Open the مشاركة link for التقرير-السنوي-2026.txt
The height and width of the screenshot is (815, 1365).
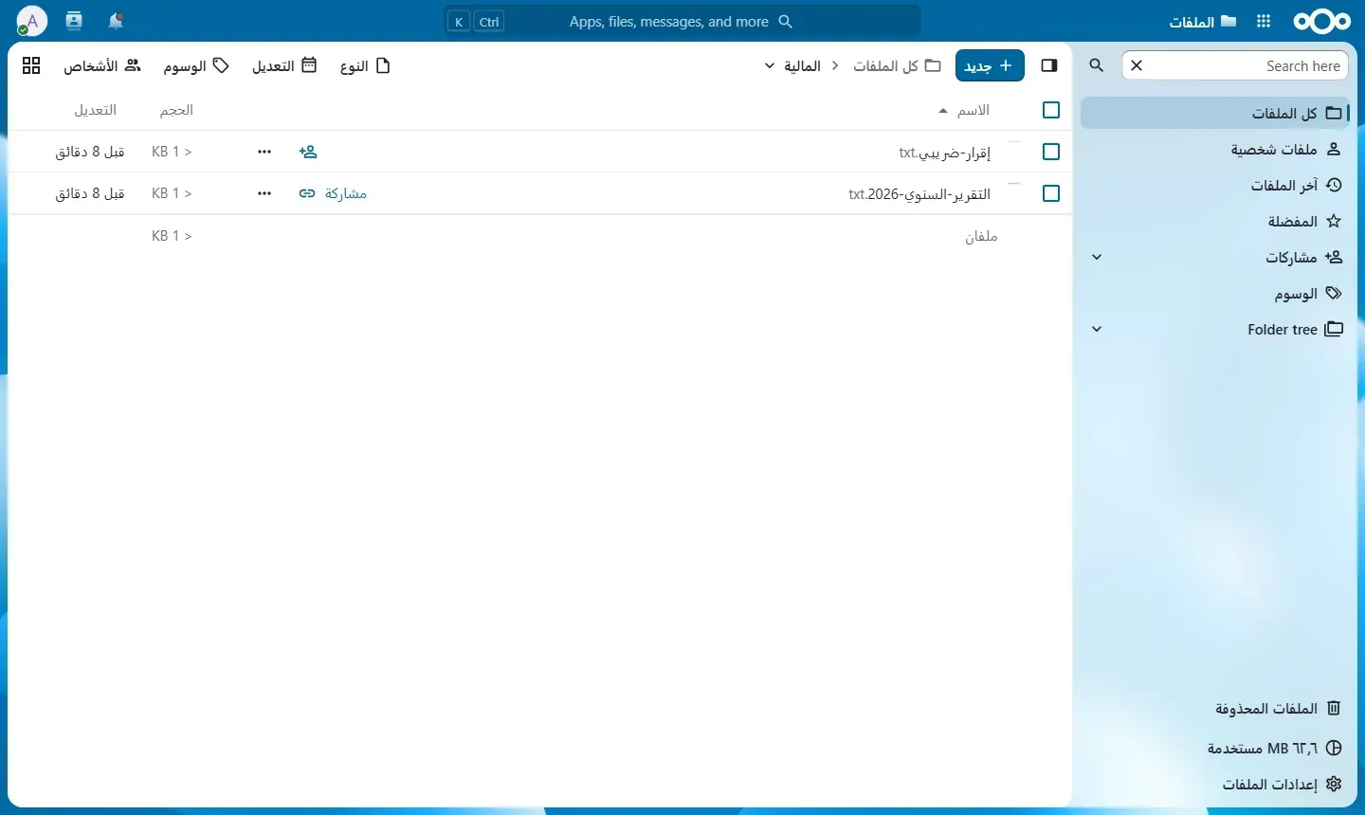333,193
